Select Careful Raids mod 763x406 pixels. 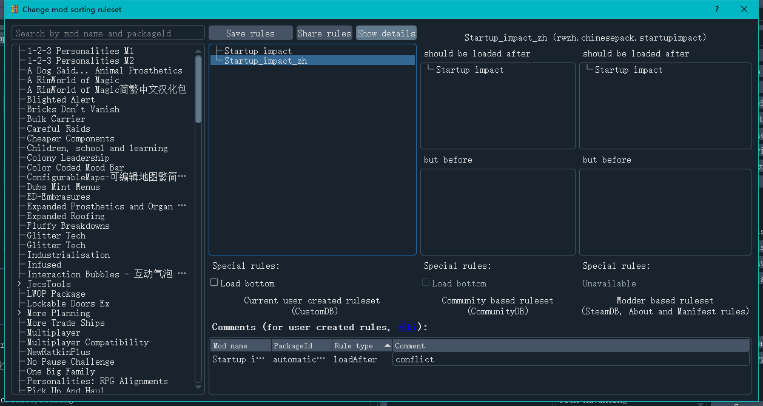(58, 129)
